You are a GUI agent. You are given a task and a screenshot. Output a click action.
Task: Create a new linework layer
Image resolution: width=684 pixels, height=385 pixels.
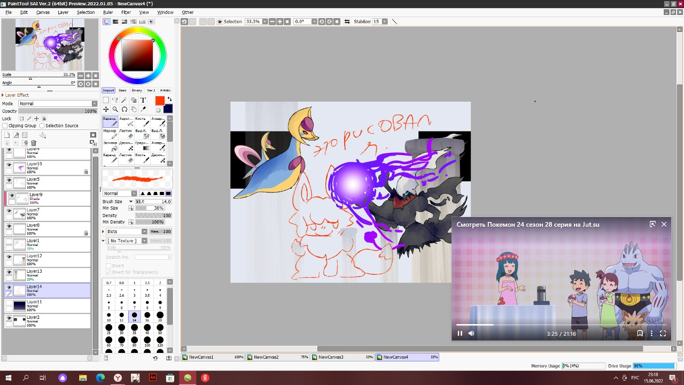pos(16,135)
